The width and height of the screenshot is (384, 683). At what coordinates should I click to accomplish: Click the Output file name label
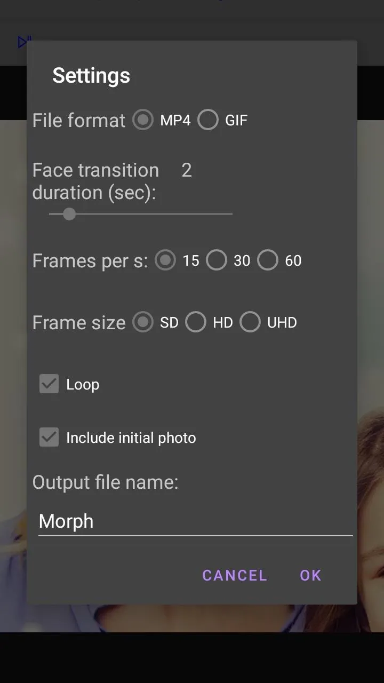105,482
